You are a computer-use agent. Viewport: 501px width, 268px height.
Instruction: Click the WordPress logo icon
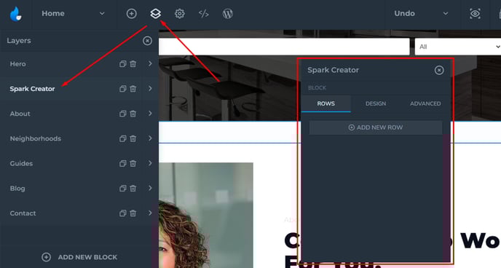[x=227, y=13]
